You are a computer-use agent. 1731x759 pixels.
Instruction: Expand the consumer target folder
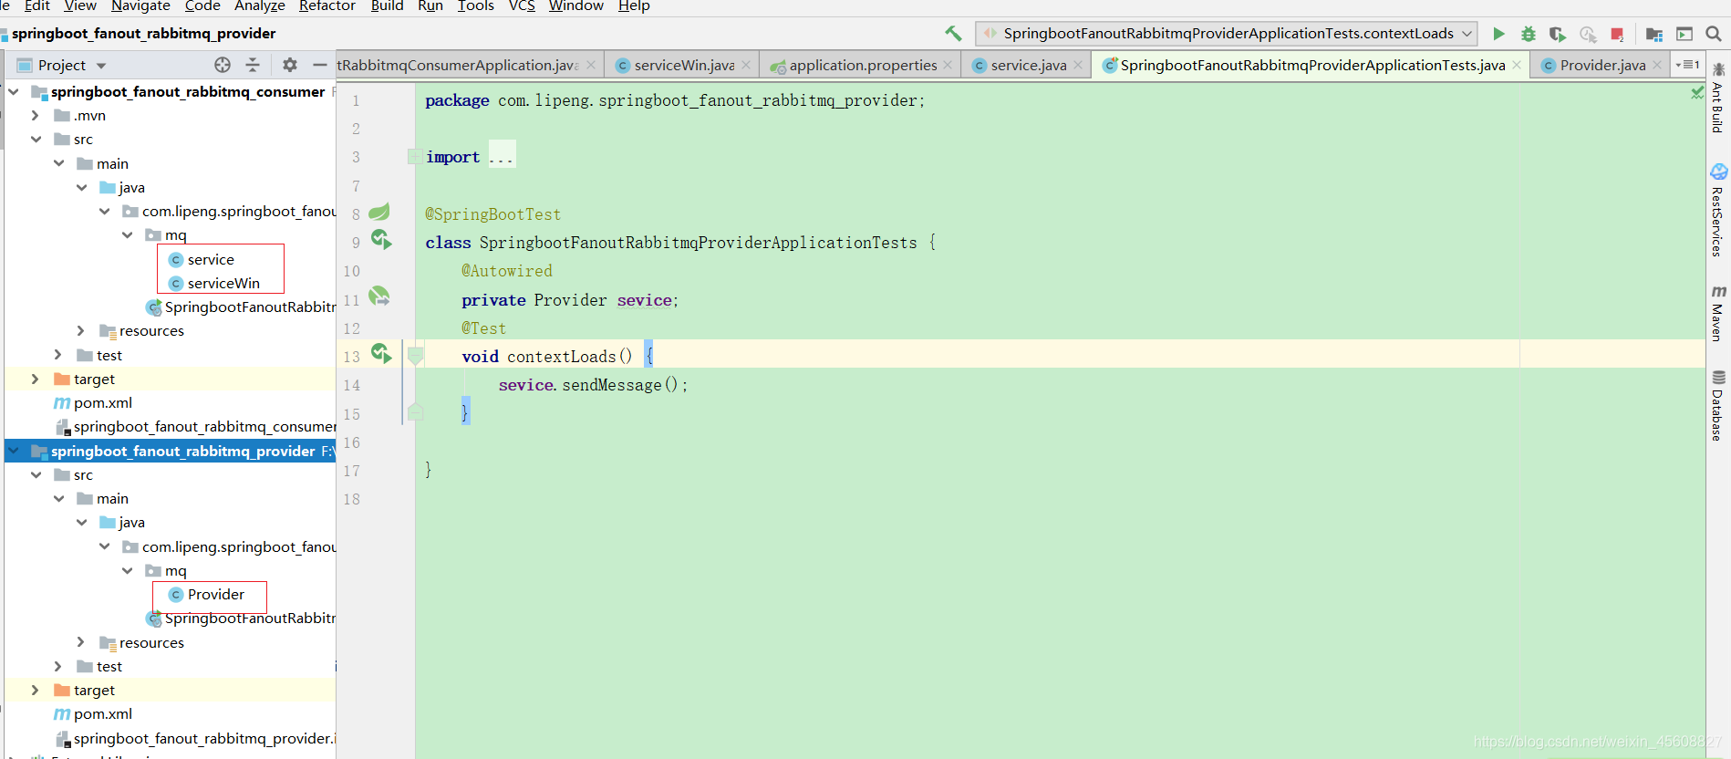(36, 379)
